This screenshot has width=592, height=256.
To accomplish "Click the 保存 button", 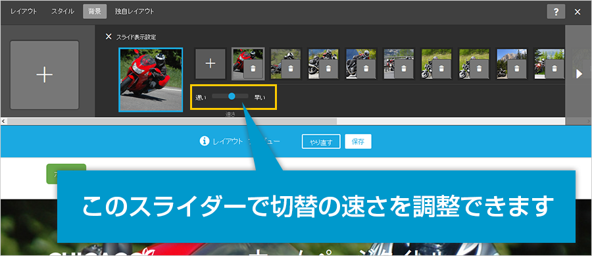I will (358, 142).
